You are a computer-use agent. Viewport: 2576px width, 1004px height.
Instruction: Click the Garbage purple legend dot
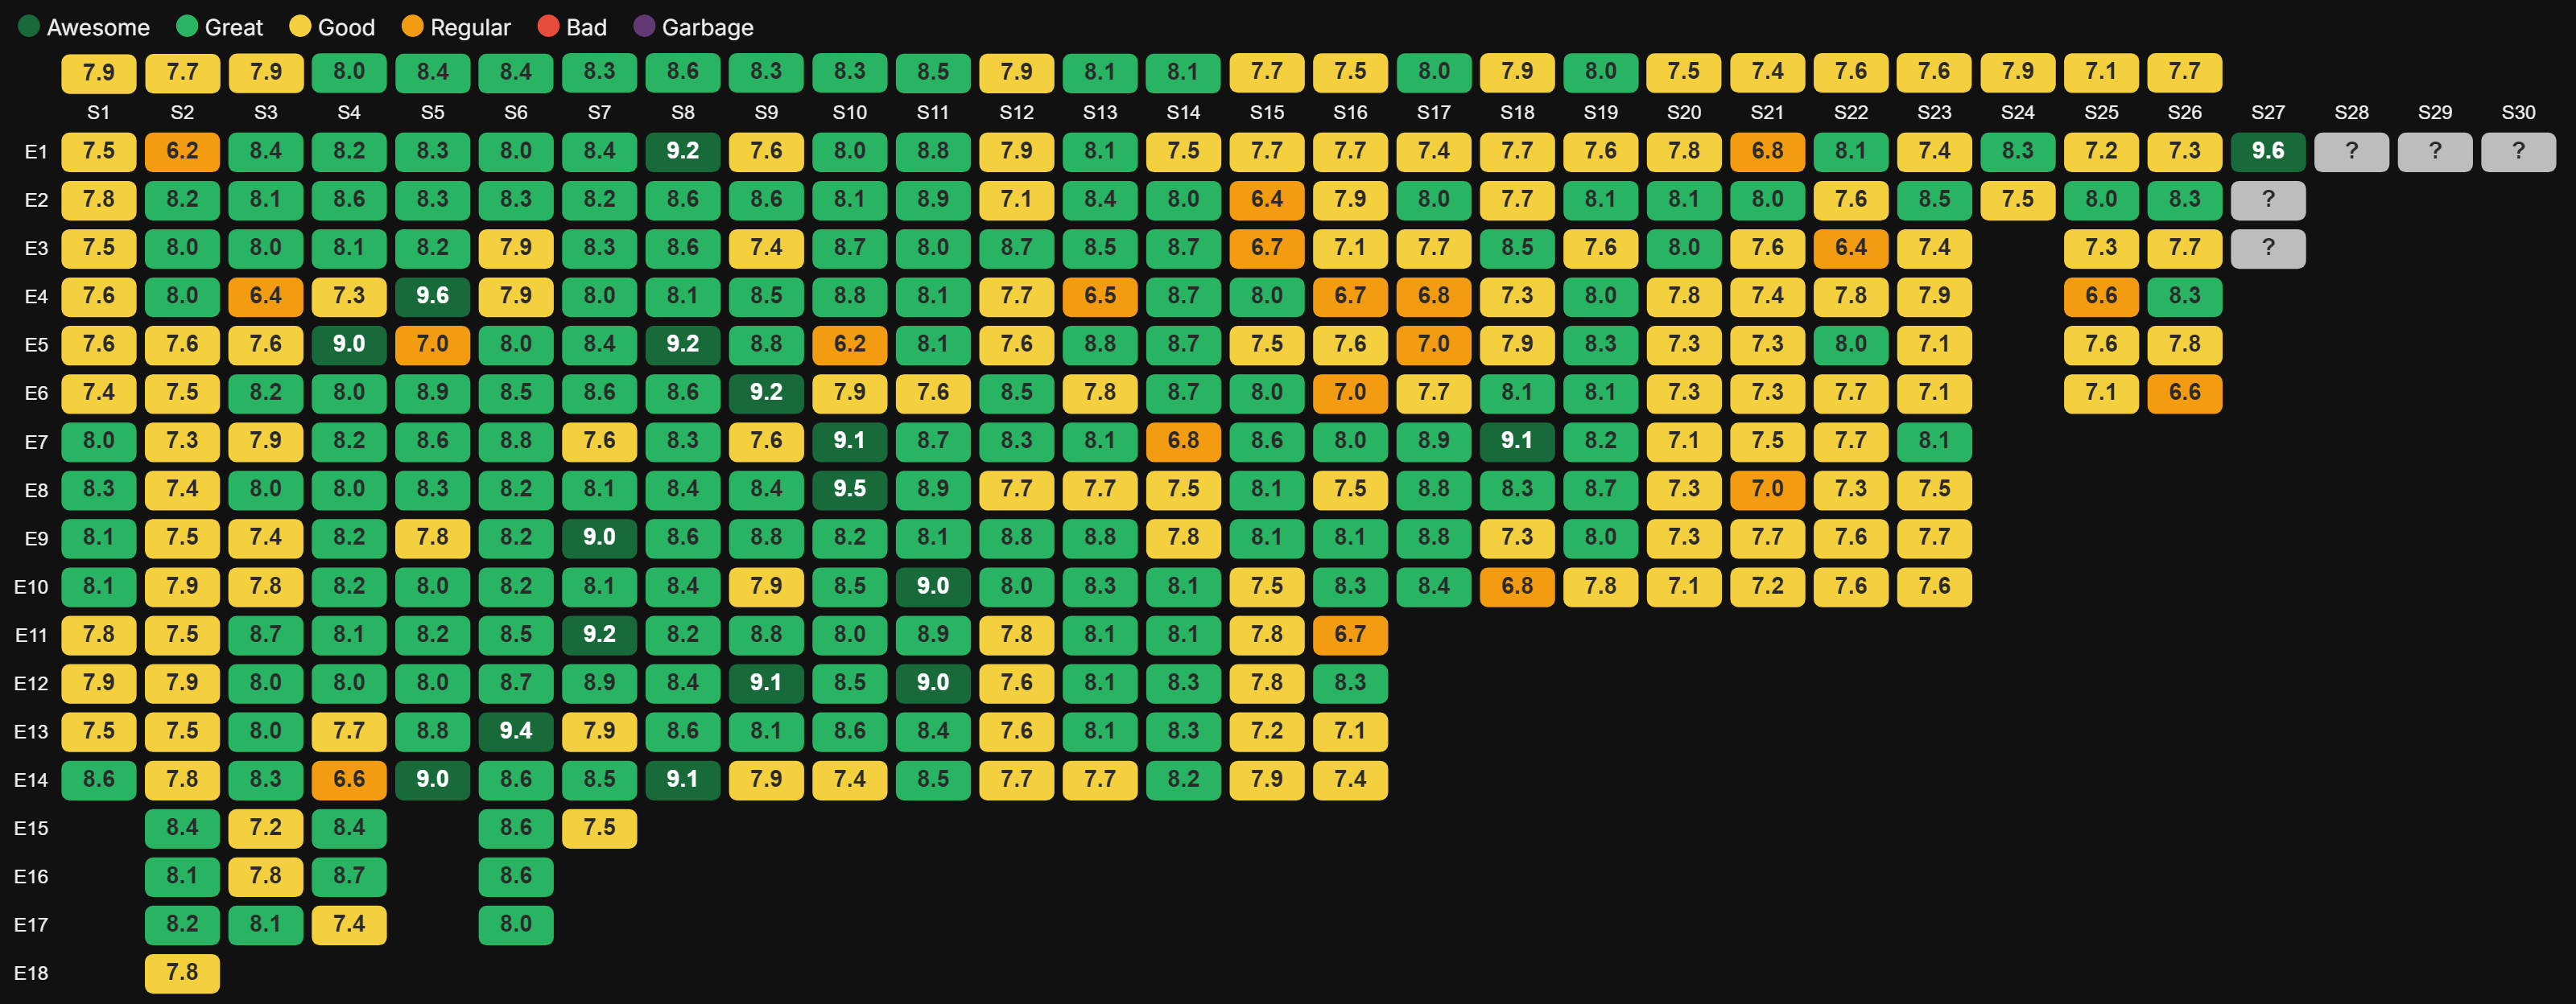644,26
